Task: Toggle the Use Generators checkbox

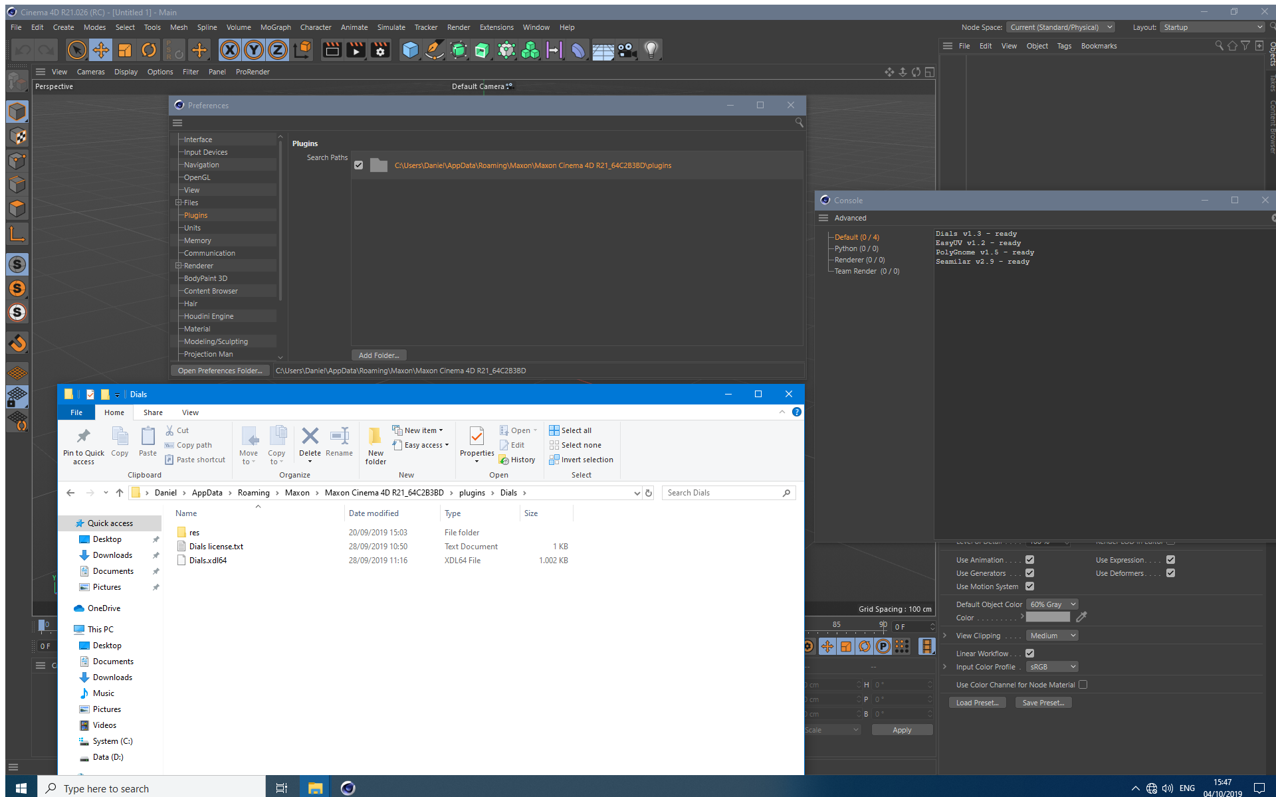Action: 1030,572
